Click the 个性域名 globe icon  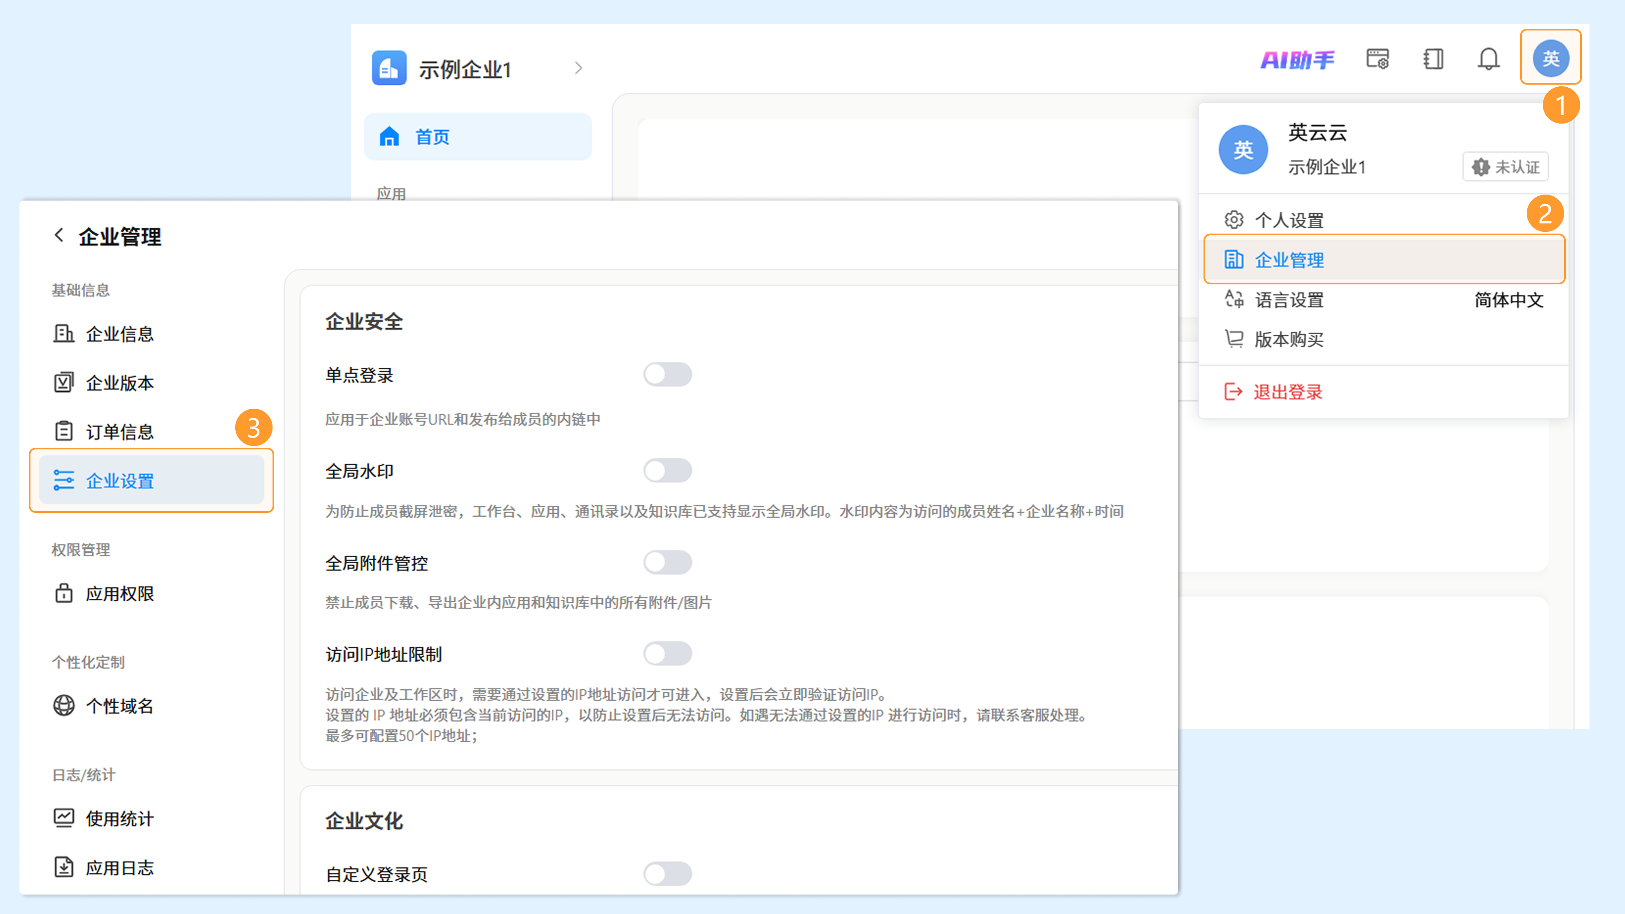click(63, 706)
